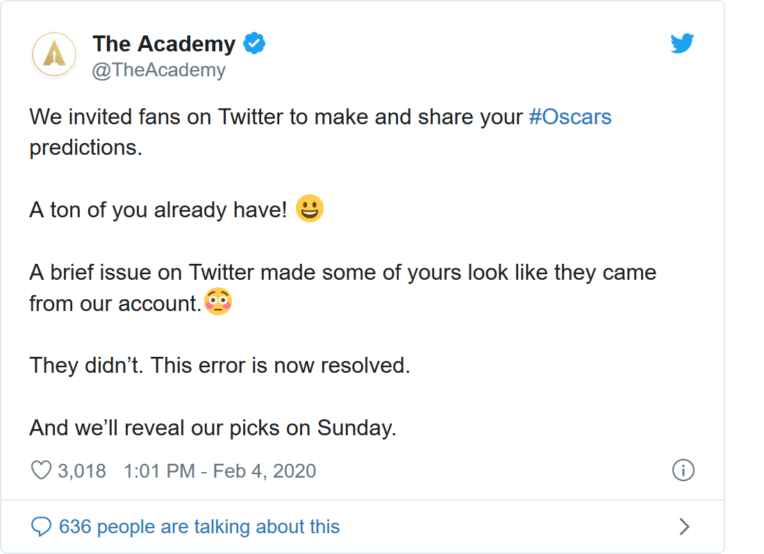The width and height of the screenshot is (764, 554).
Task: Expand conversation with the right chevron arrow
Action: pos(684,526)
